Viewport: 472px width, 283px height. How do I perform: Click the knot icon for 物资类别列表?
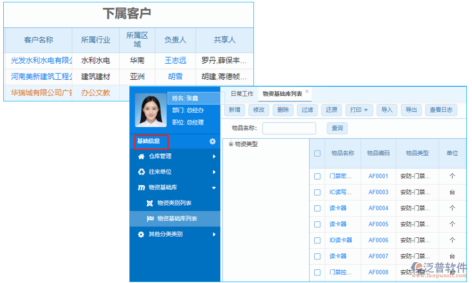[149, 203]
